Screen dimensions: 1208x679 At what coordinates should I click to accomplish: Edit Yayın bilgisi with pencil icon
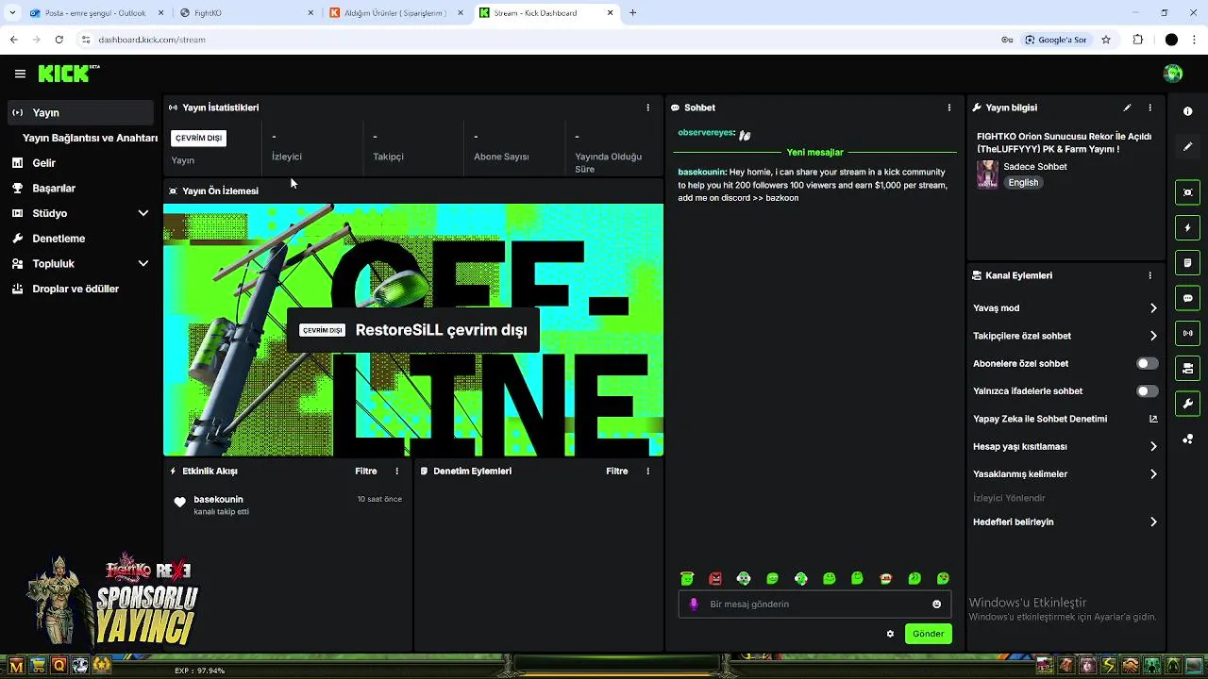click(1127, 108)
